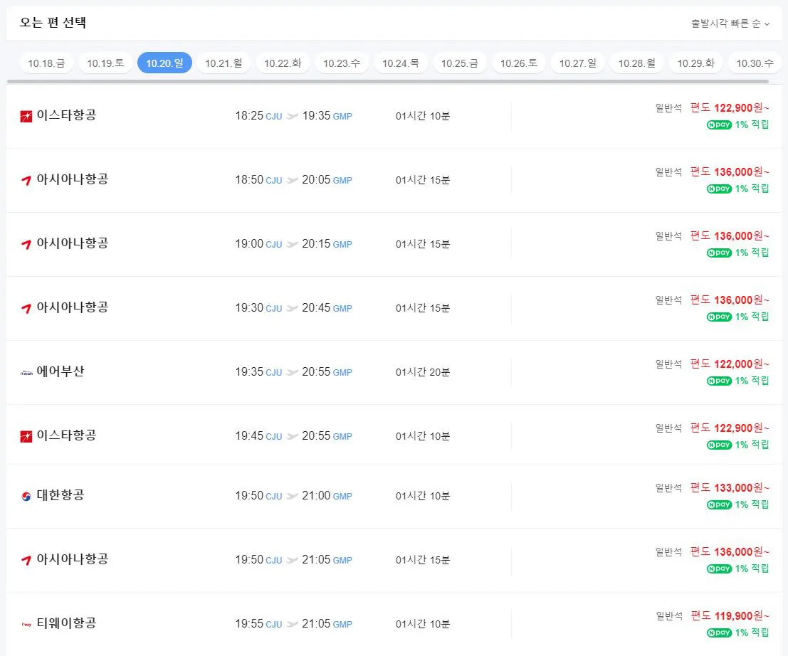
Task: Select the 10.27.일 date tab
Action: point(578,63)
